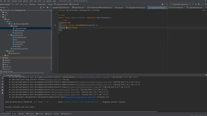Image resolution: width=207 pixels, height=116 pixels.
Task: Collapse the main folder
Action: tap(3, 19)
